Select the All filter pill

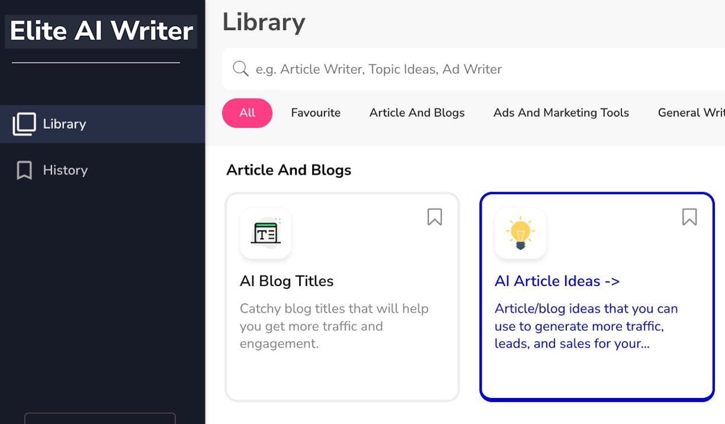pos(247,113)
